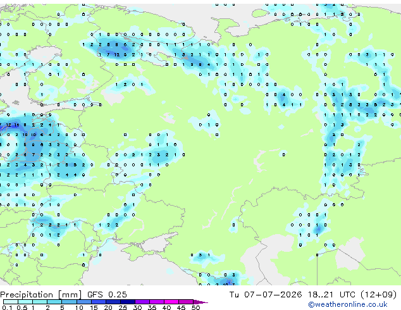Viewport: 401px width, 310px height.
Task: Select the legend swatch between 20 and 25
Action: [x=113, y=302]
